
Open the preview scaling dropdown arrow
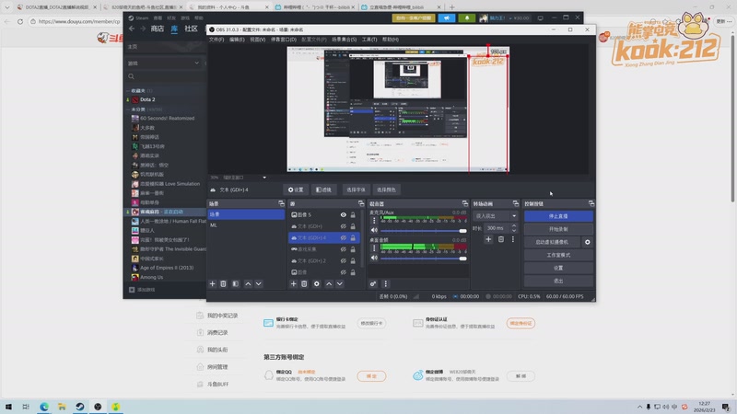click(264, 178)
